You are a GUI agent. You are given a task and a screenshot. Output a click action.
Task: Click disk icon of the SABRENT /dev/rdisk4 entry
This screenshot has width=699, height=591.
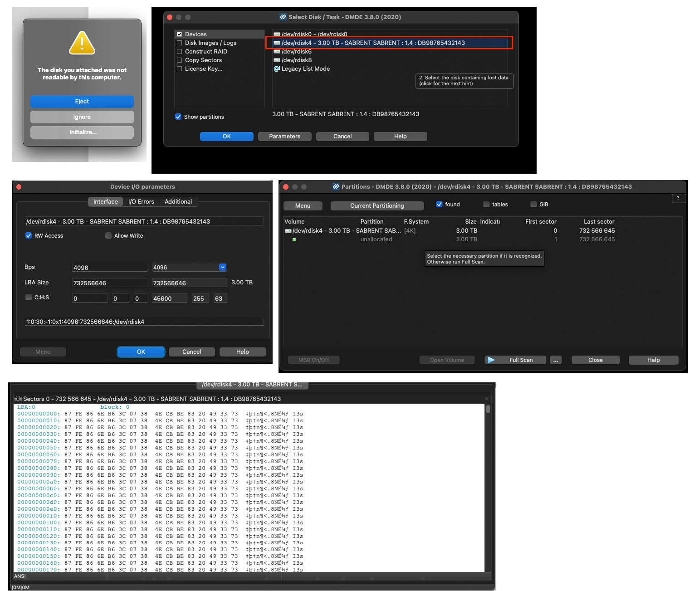point(277,43)
